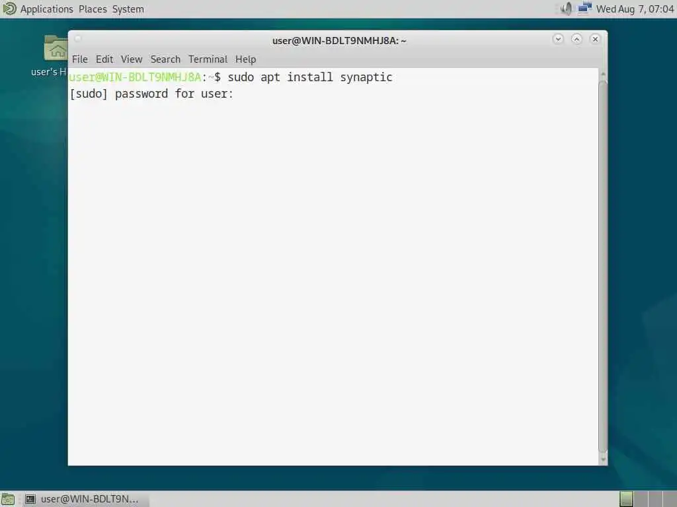Maximize the terminal window
The height and width of the screenshot is (507, 677).
577,39
